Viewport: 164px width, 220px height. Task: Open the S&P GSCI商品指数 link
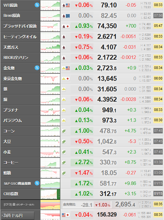coord(17,183)
